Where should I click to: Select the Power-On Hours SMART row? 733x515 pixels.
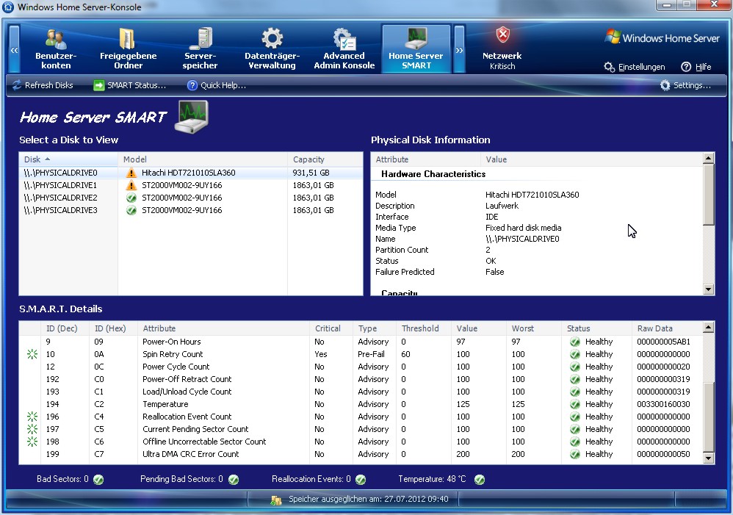point(361,342)
